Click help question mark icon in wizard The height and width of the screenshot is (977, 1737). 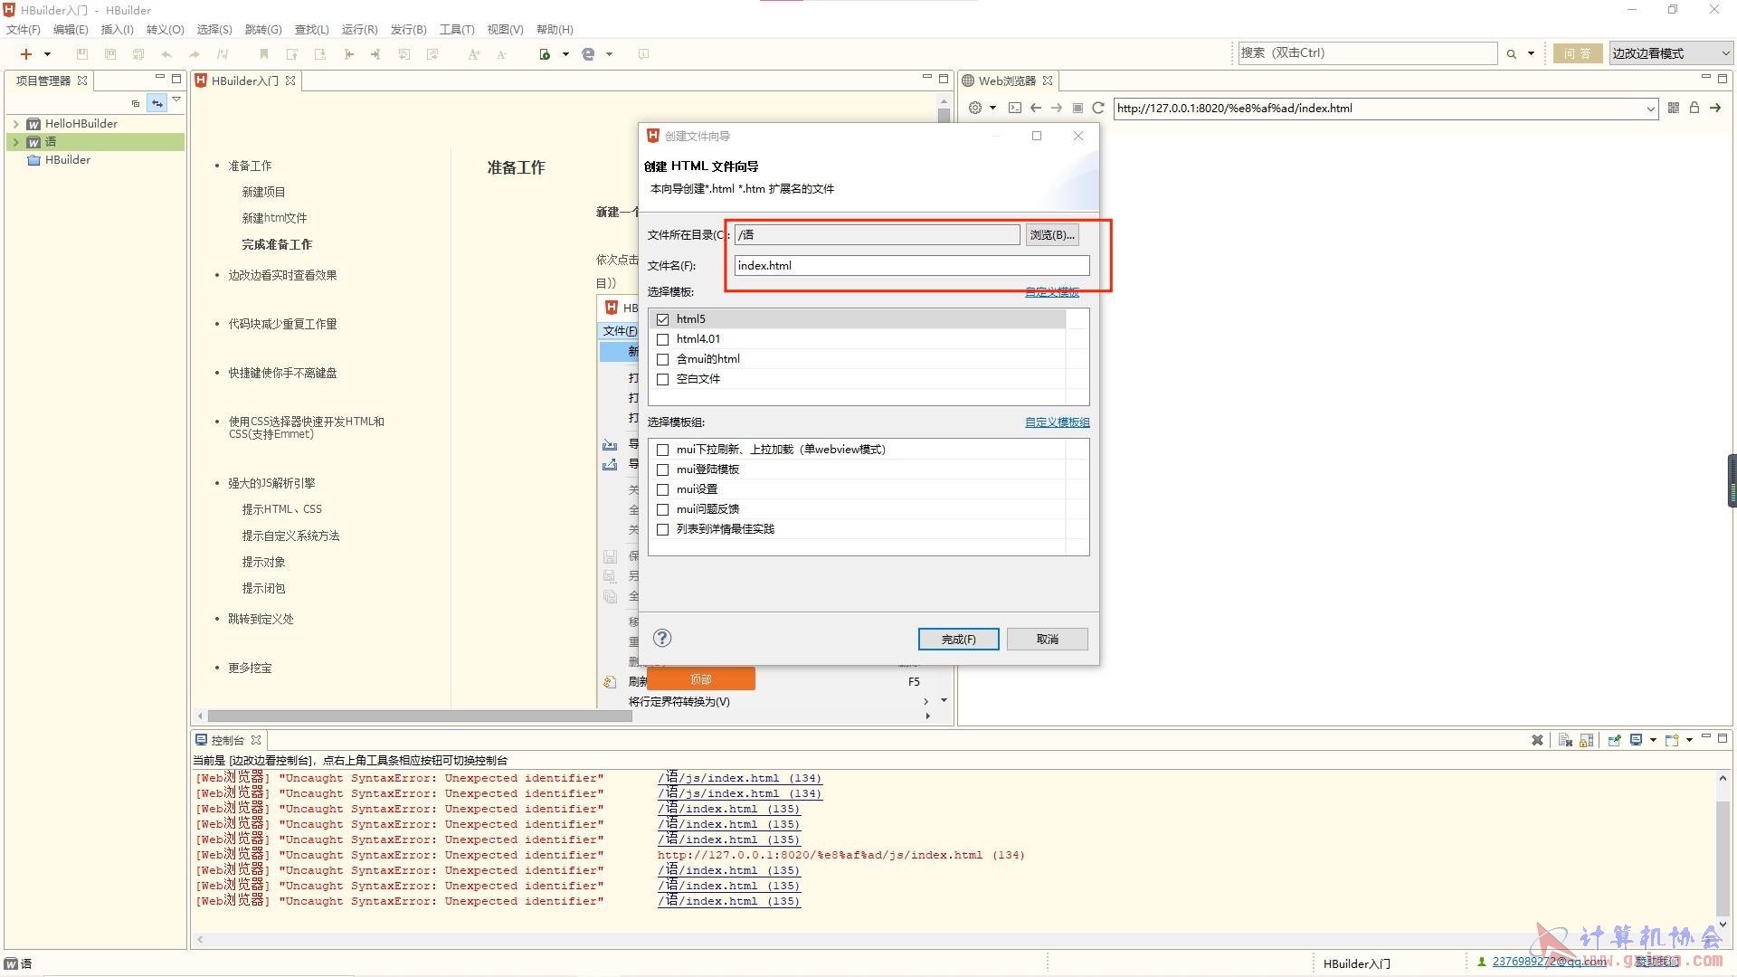point(662,638)
